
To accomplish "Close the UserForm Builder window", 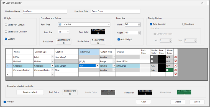I will [x=202, y=3].
